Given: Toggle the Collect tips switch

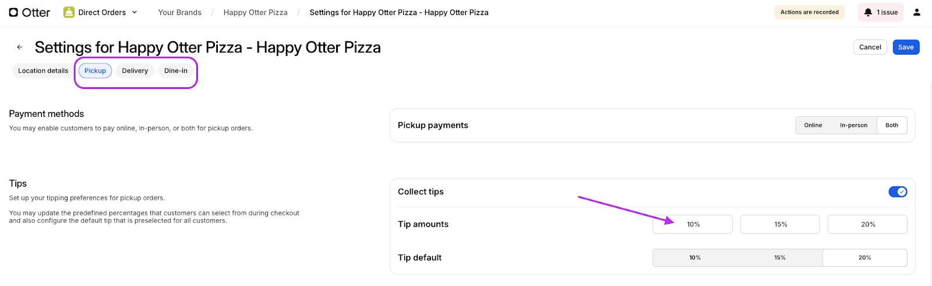Looking at the screenshot, I should pyautogui.click(x=898, y=192).
